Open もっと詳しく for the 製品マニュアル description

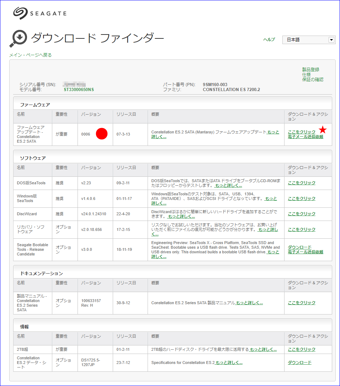click(x=249, y=303)
